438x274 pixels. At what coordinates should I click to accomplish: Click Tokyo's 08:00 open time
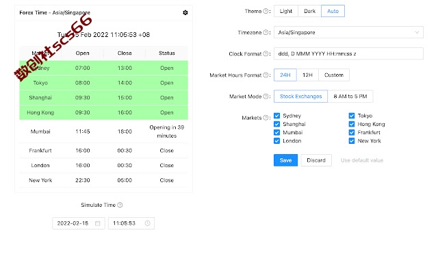coord(83,83)
